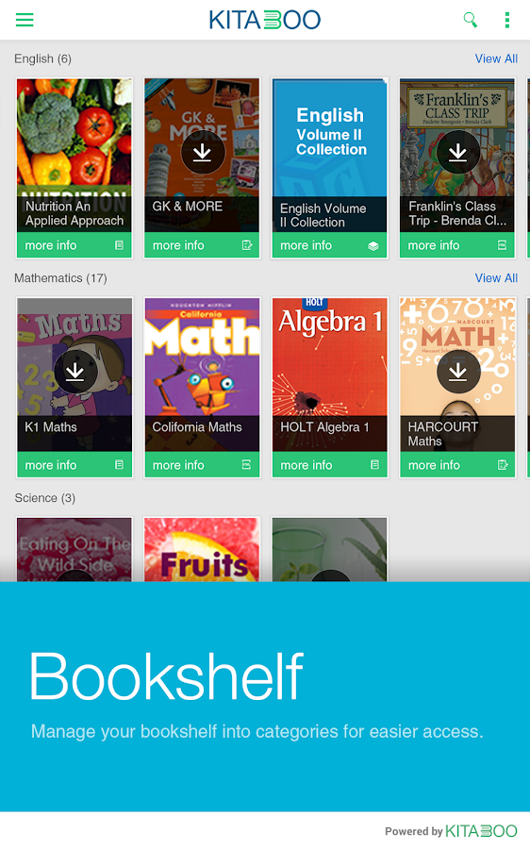Download the GK & MORE book

[203, 152]
